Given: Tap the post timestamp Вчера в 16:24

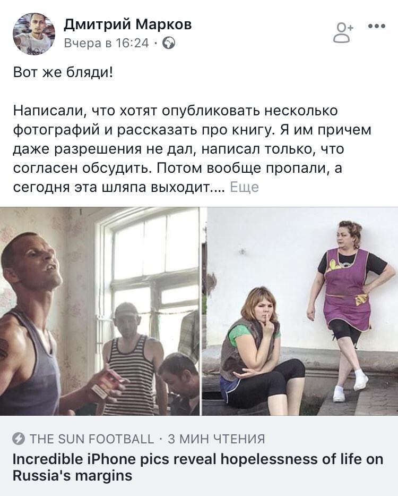Looking at the screenshot, I should (106, 43).
